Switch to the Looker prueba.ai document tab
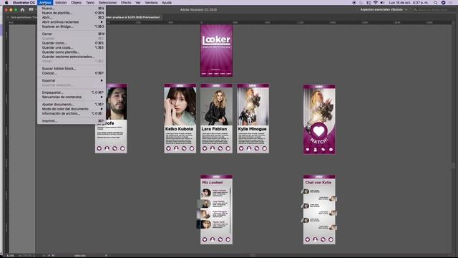 coord(133,17)
